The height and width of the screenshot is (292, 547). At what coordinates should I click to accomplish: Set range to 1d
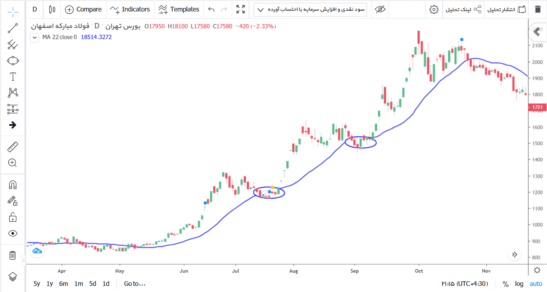pyautogui.click(x=106, y=284)
